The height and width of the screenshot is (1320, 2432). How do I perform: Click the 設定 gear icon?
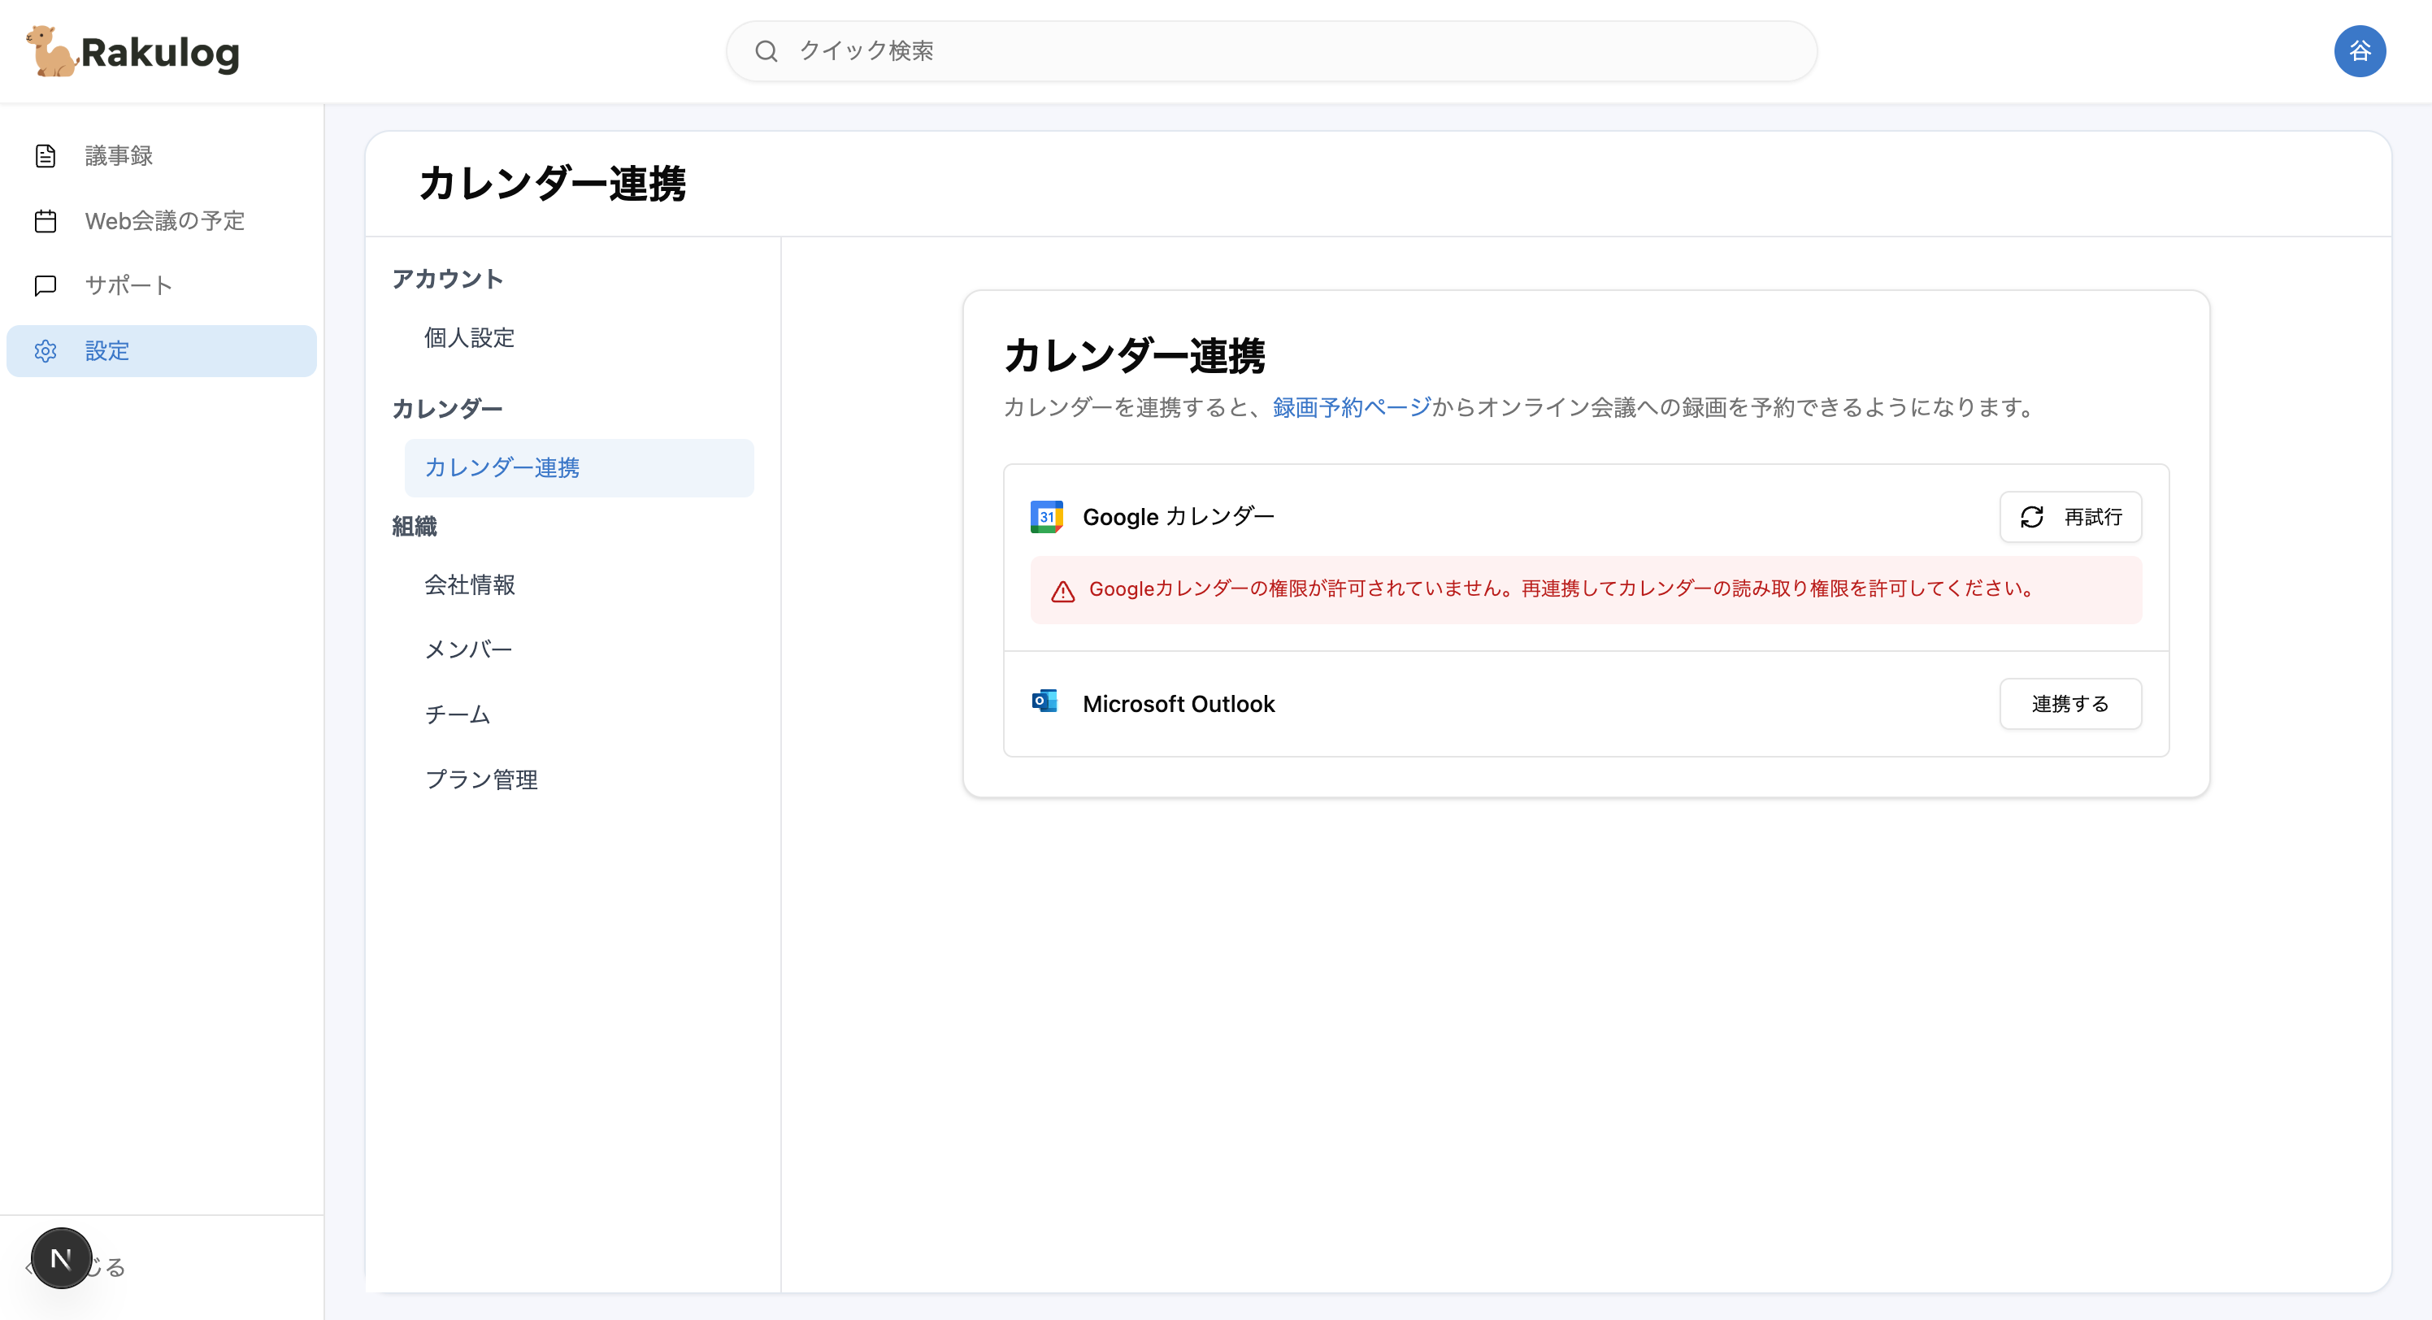[x=46, y=350]
